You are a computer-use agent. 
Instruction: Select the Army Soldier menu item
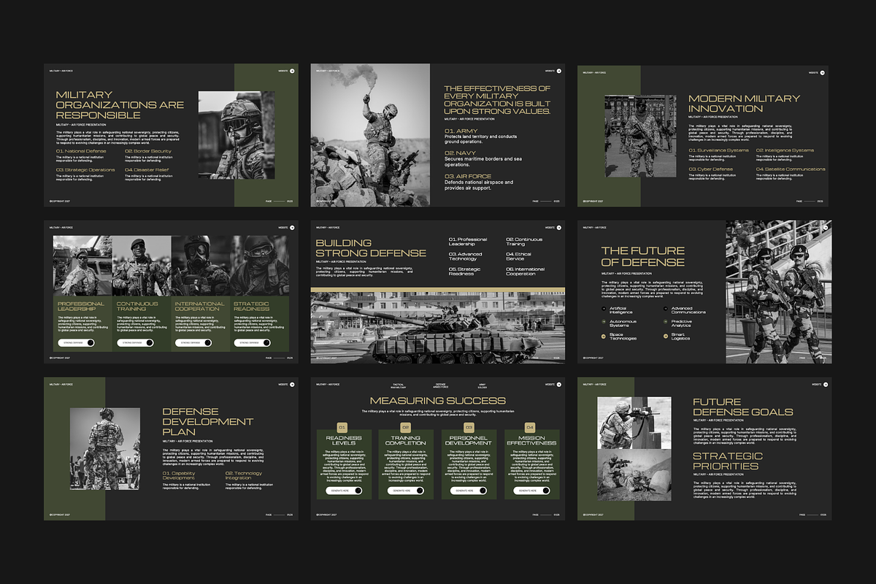pos(483,385)
